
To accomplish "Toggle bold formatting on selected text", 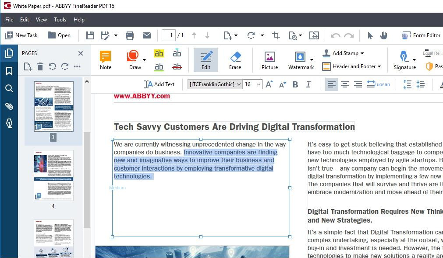I will coord(295,84).
